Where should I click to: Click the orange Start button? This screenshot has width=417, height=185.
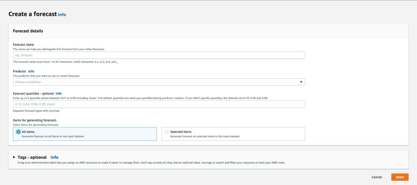click(400, 177)
